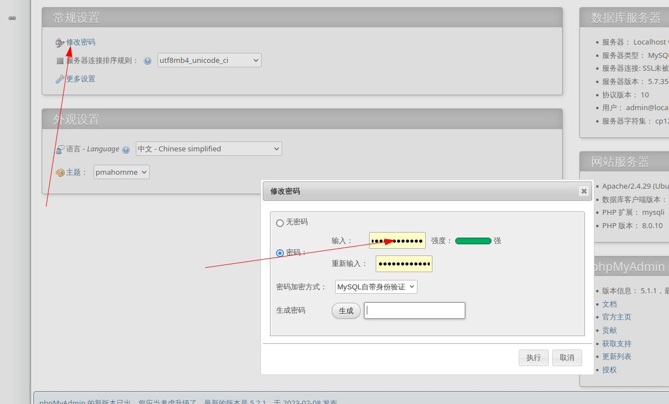The width and height of the screenshot is (669, 404).
Task: Click the change password key icon
Action: click(60, 43)
